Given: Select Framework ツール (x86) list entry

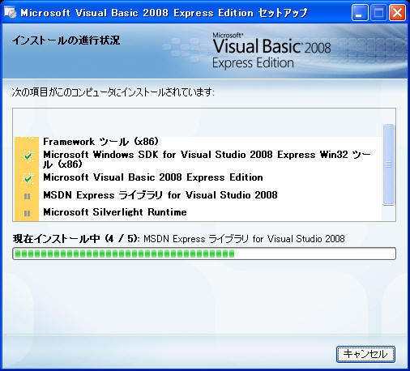Looking at the screenshot, I should click(100, 142).
